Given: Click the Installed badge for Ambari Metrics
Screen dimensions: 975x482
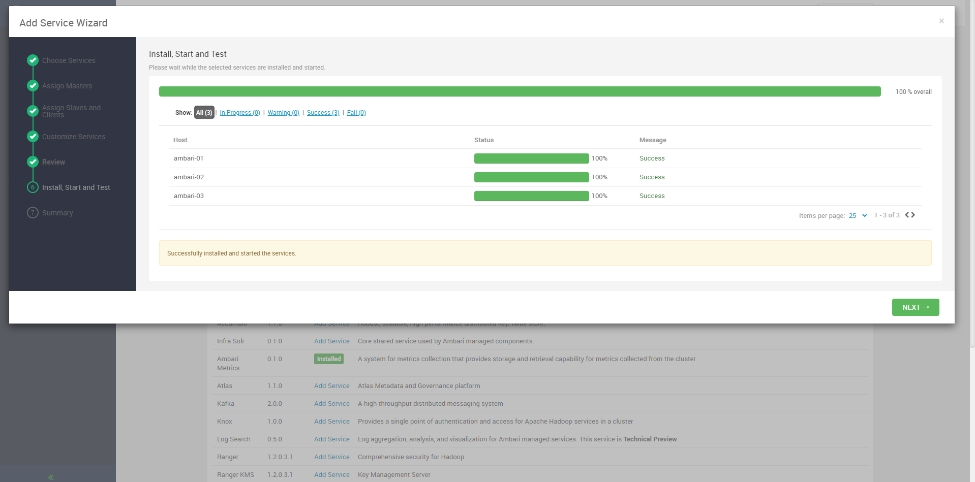Looking at the screenshot, I should point(329,359).
